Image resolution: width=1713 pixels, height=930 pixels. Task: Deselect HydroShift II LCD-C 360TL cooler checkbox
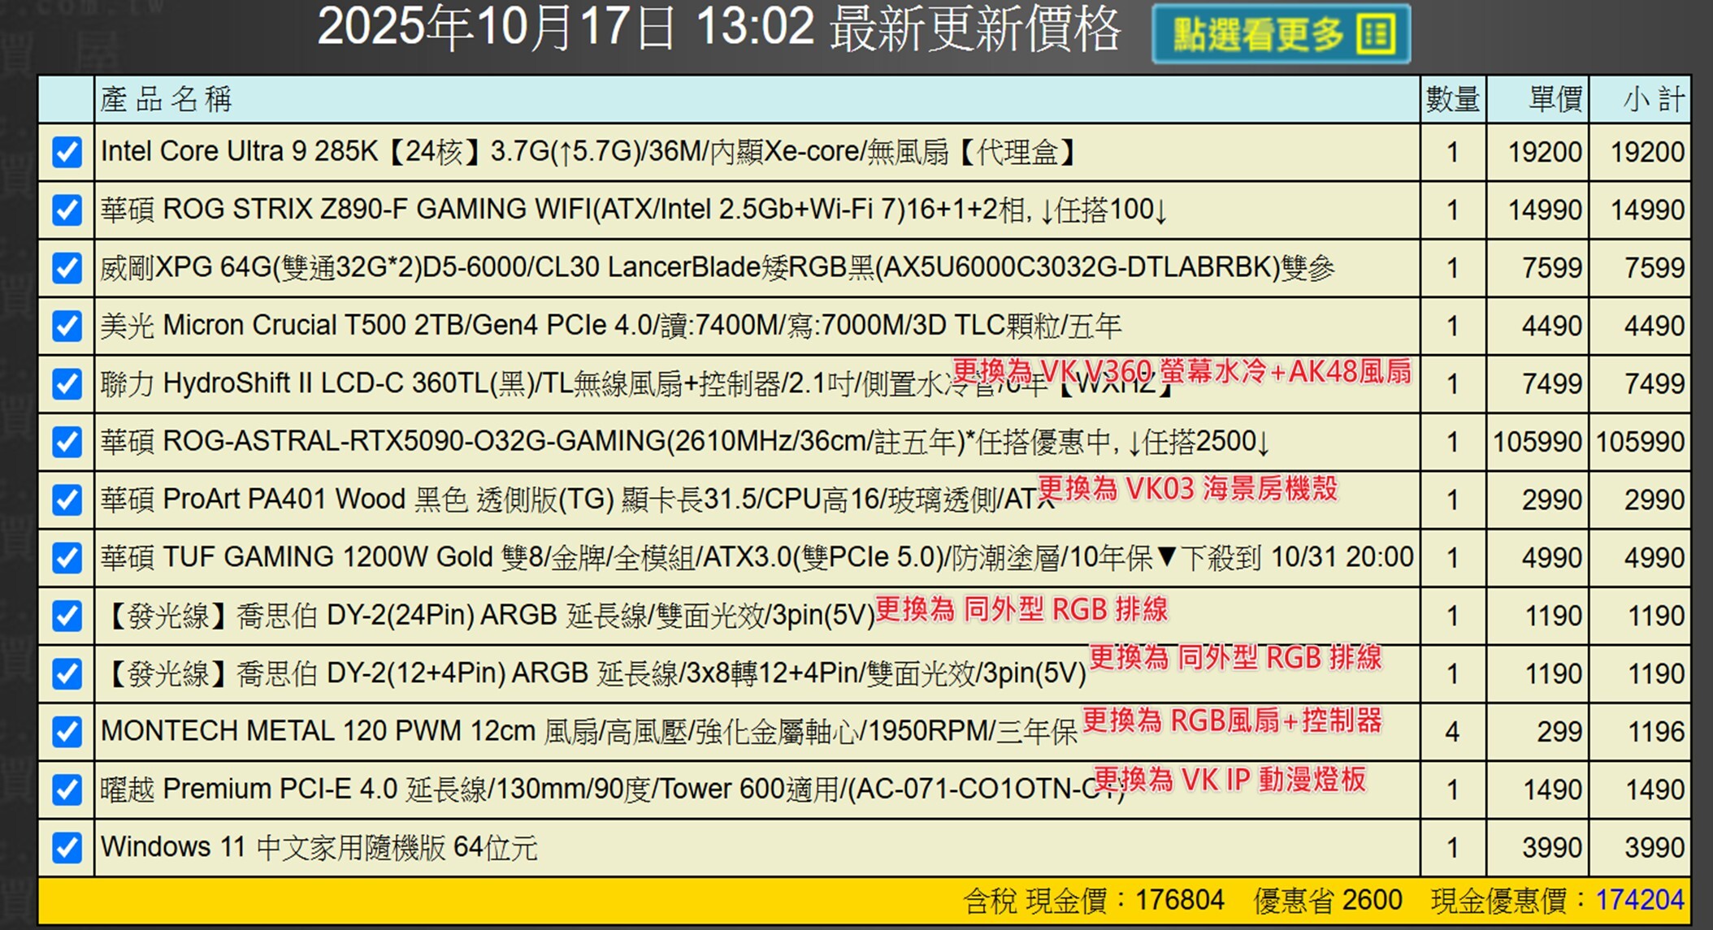[67, 384]
